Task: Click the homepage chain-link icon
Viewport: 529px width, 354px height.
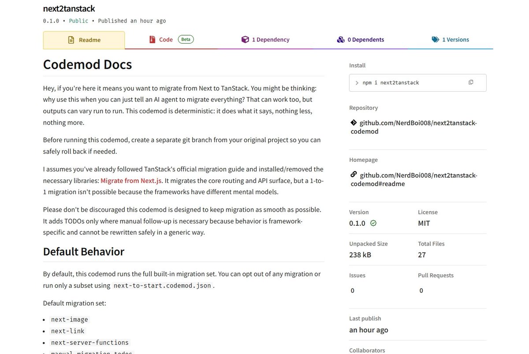Action: [x=354, y=175]
